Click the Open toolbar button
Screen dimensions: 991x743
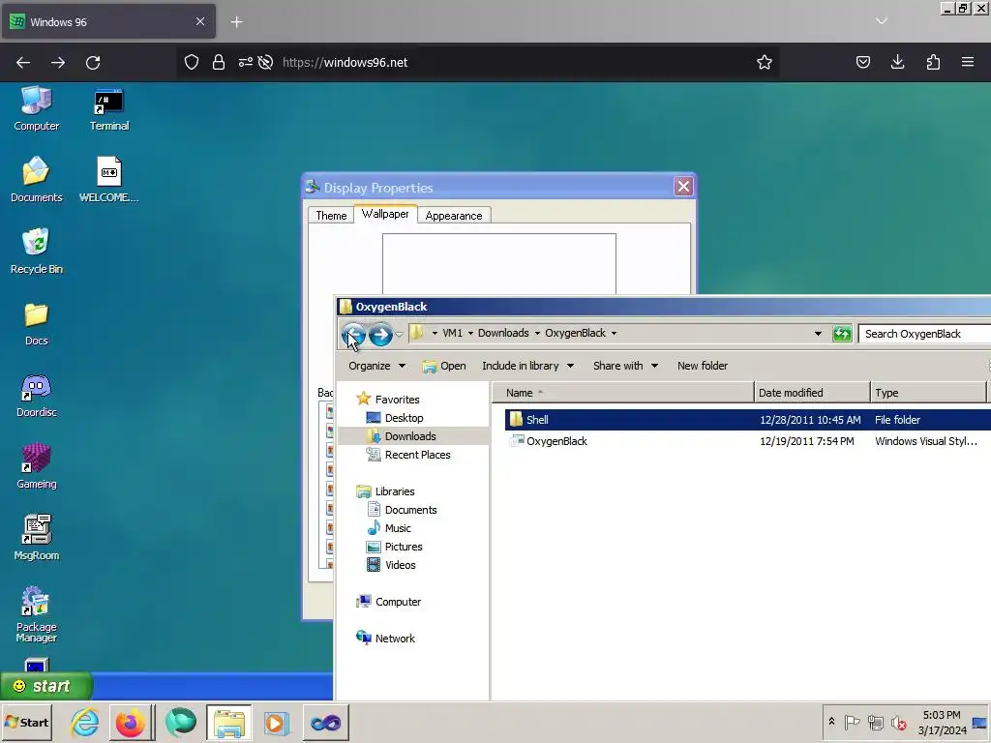point(444,366)
